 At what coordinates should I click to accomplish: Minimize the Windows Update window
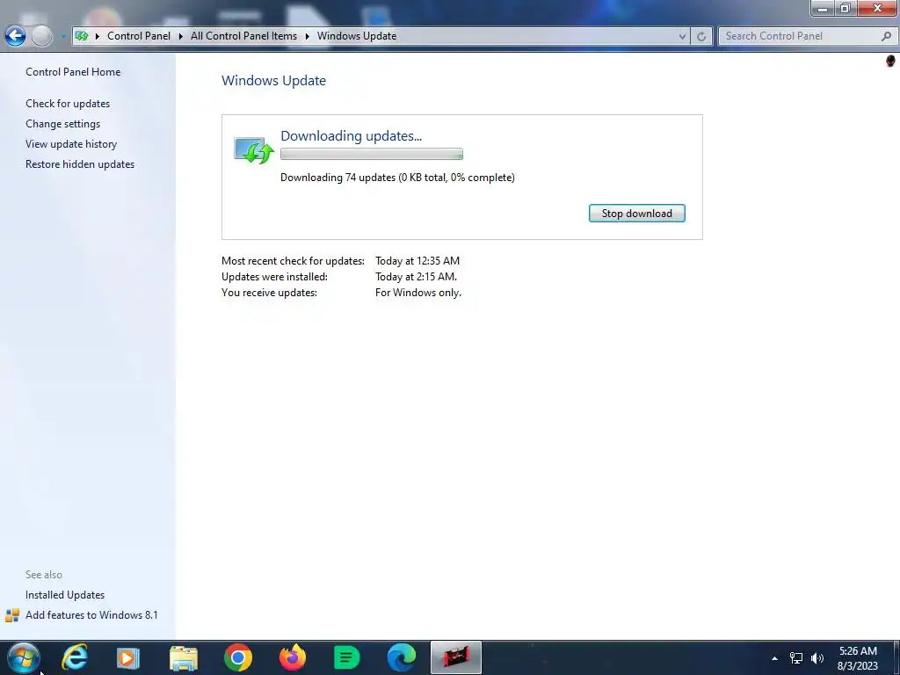(x=822, y=8)
